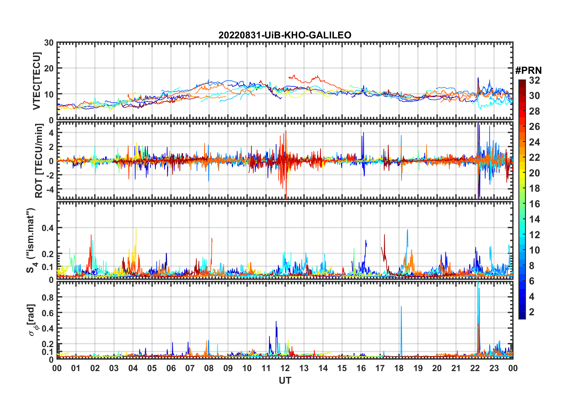Click x-axis tick label 19

point(418,368)
